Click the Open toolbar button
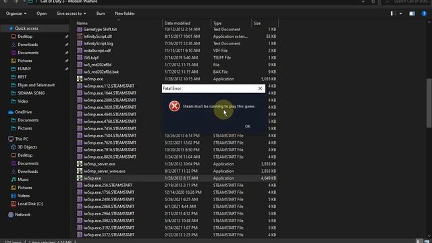Image resolution: width=432 pixels, height=243 pixels. coord(42,13)
